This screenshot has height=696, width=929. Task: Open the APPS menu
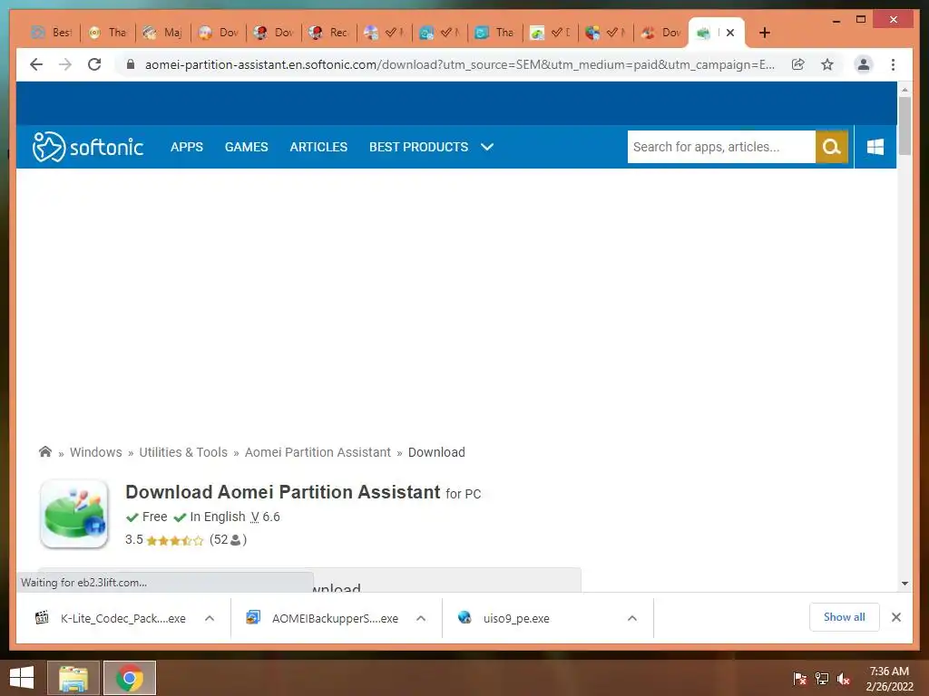[x=187, y=147]
